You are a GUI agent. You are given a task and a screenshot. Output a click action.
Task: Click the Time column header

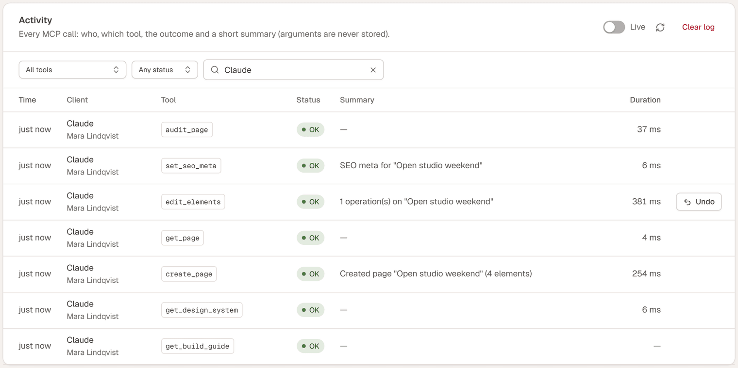coord(27,100)
